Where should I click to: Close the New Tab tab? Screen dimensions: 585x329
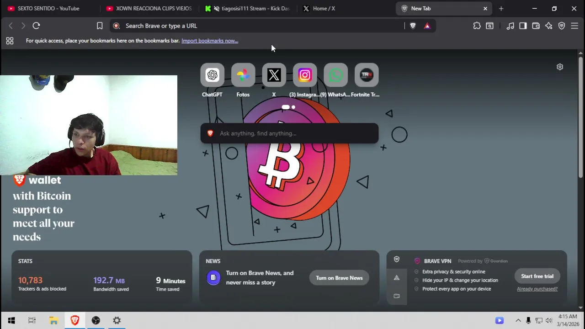coord(485,8)
